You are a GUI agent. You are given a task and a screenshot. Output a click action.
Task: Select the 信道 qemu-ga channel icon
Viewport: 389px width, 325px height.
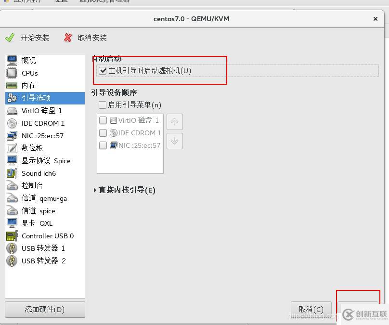coord(12,198)
